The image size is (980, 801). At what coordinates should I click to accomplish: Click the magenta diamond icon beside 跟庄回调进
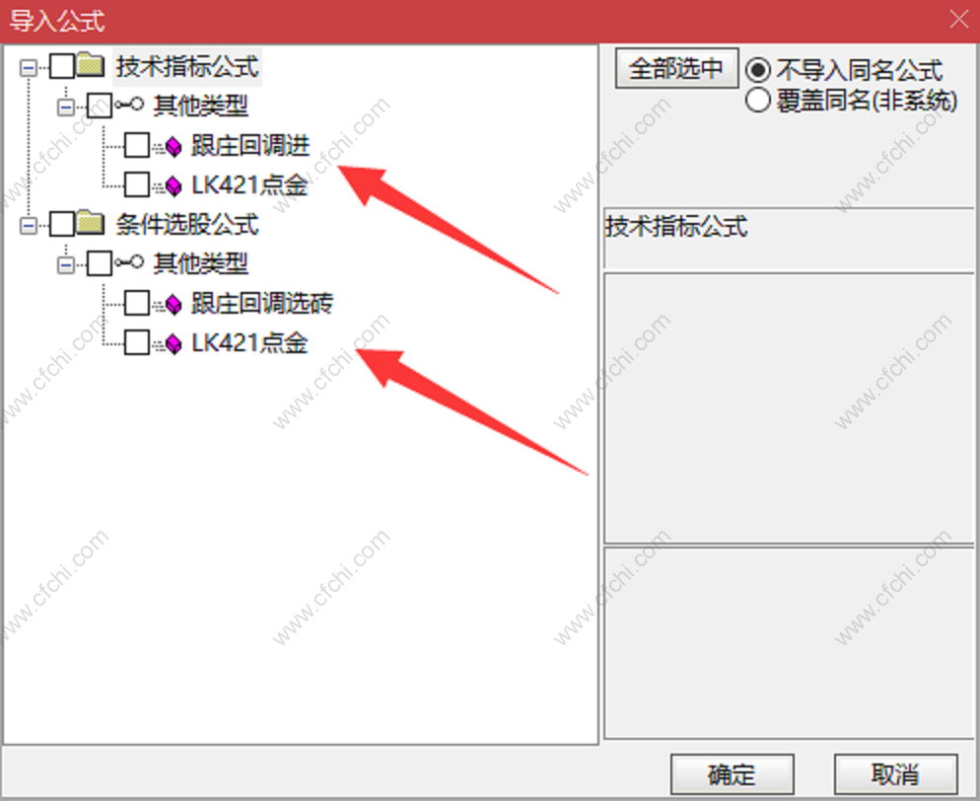174,147
